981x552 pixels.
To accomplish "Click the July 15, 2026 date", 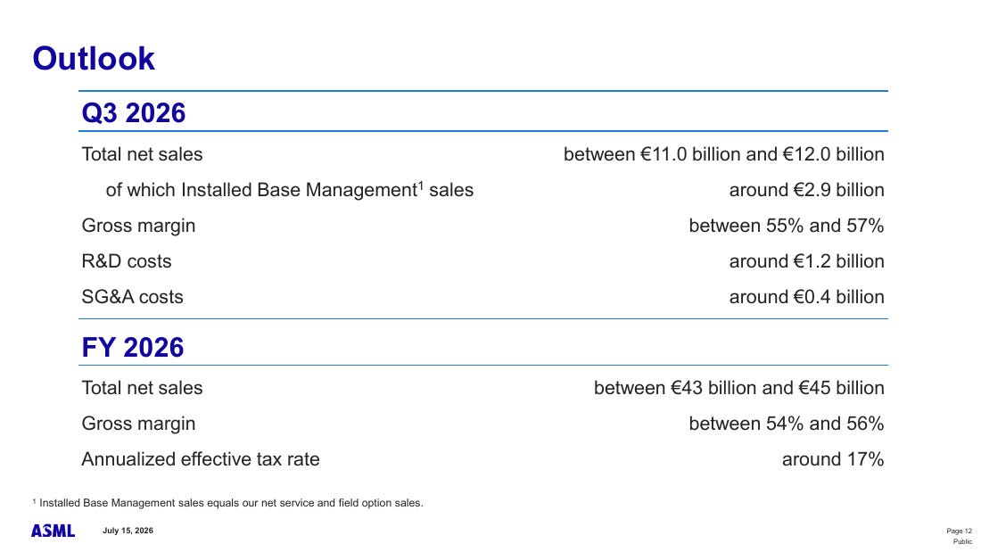I will tap(128, 531).
